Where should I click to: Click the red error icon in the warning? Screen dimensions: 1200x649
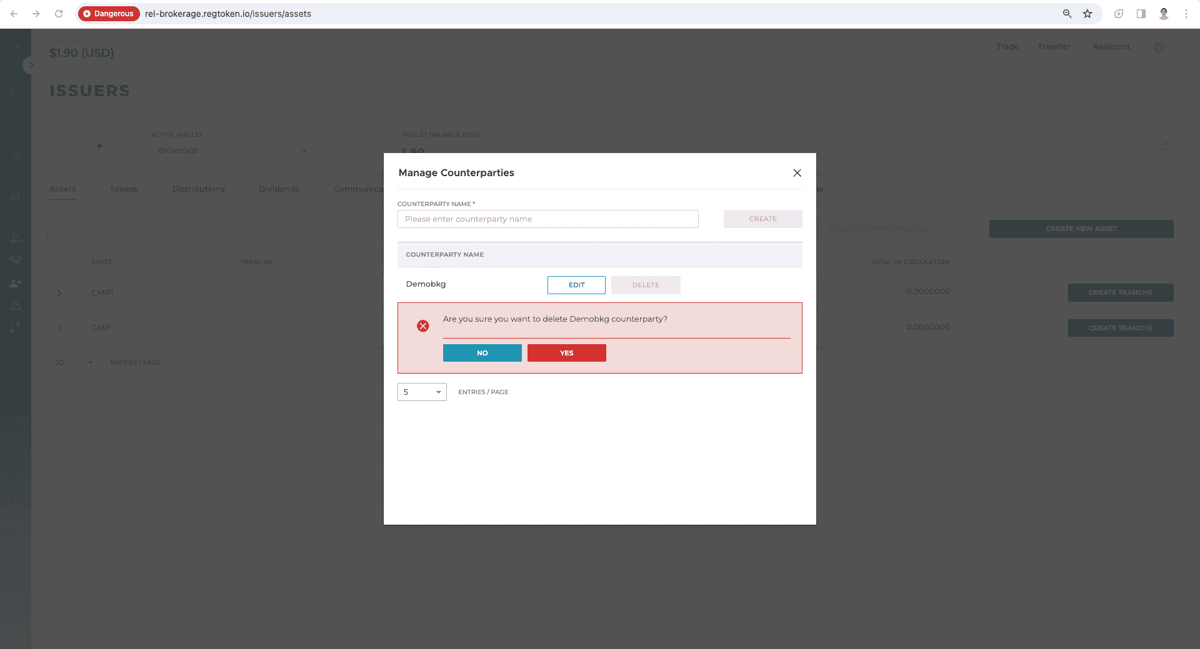click(423, 326)
